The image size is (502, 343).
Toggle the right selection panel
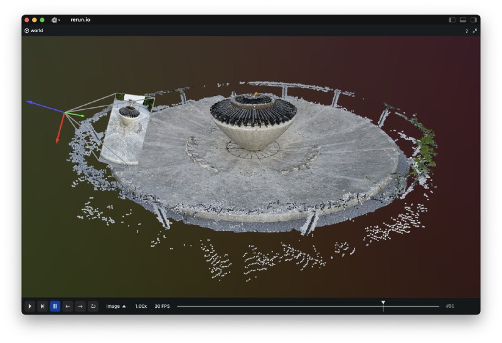473,20
